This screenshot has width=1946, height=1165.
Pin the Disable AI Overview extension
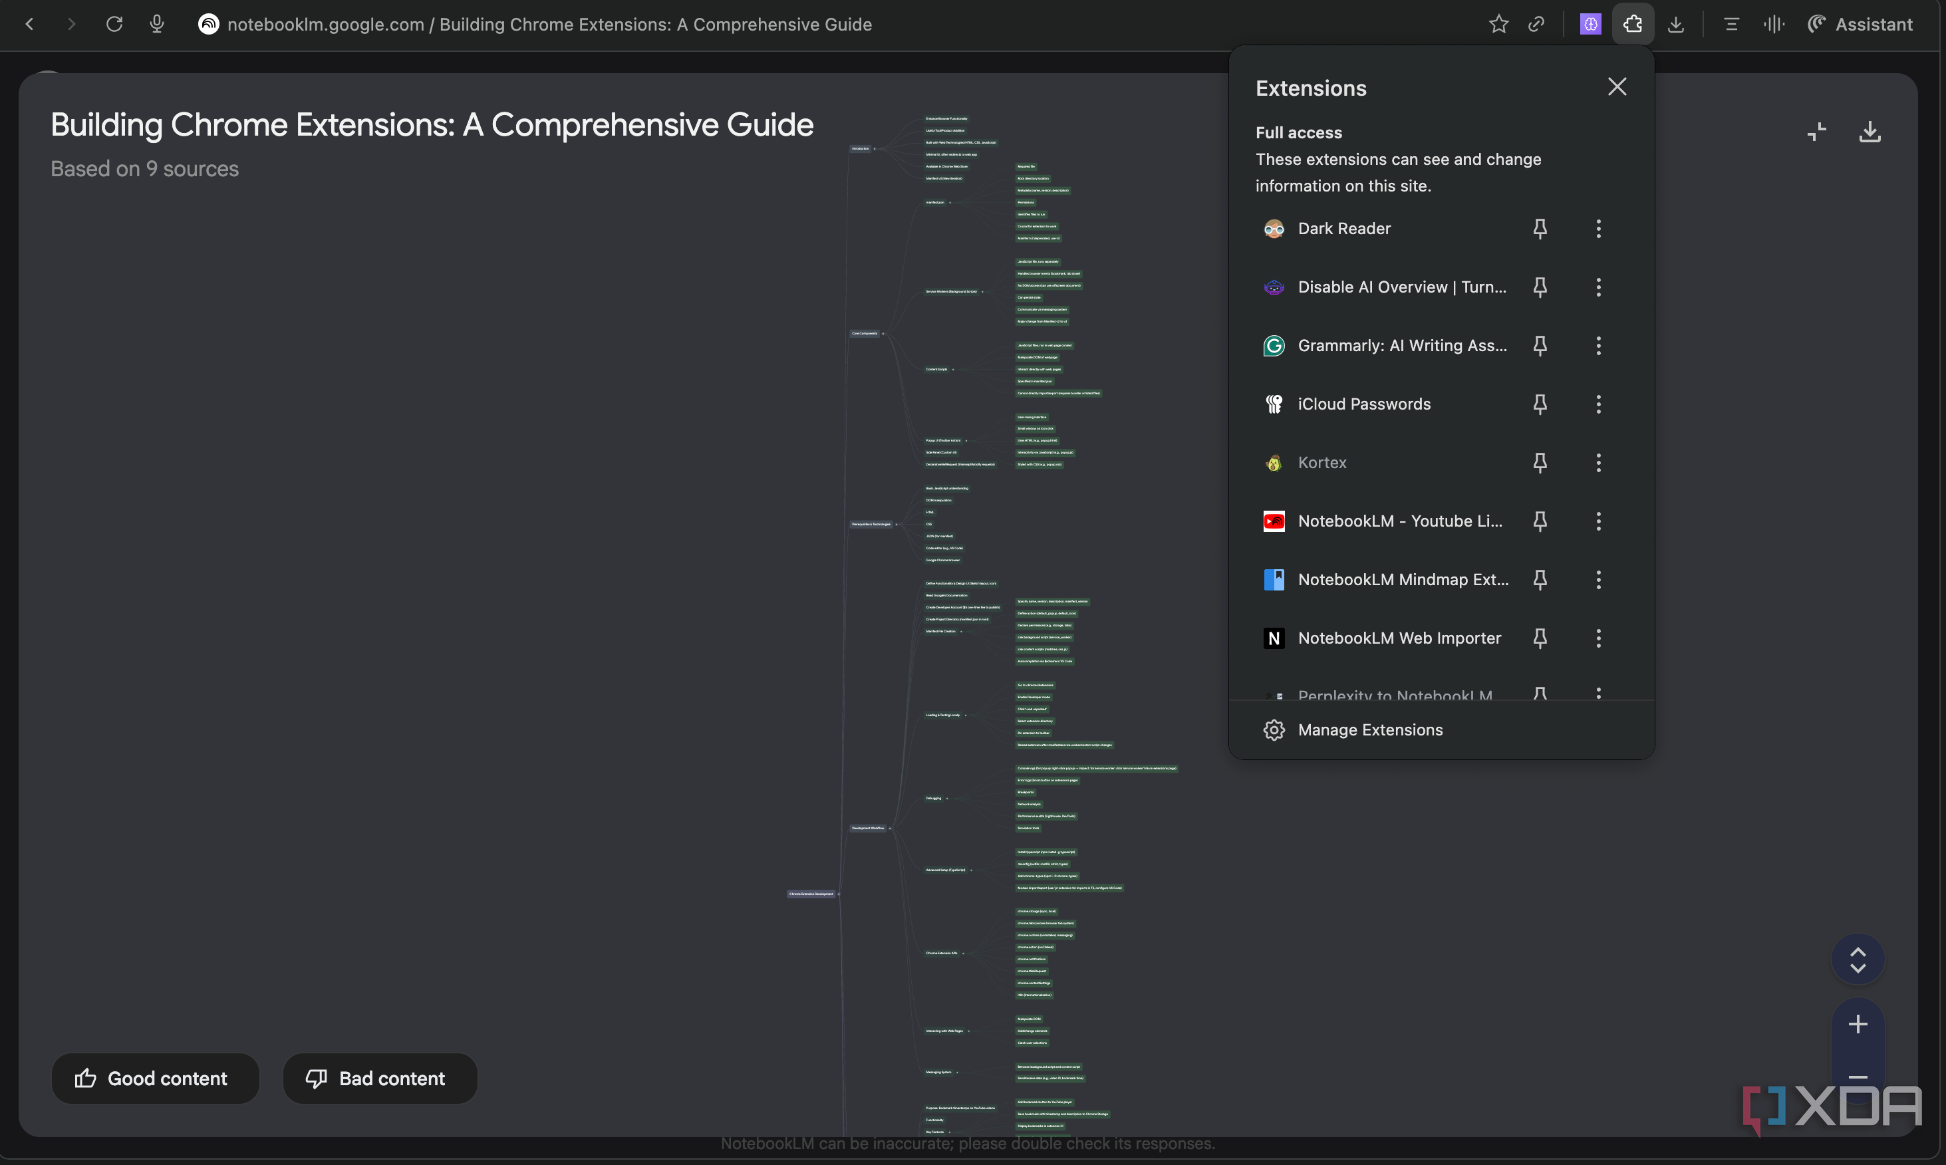coord(1540,287)
